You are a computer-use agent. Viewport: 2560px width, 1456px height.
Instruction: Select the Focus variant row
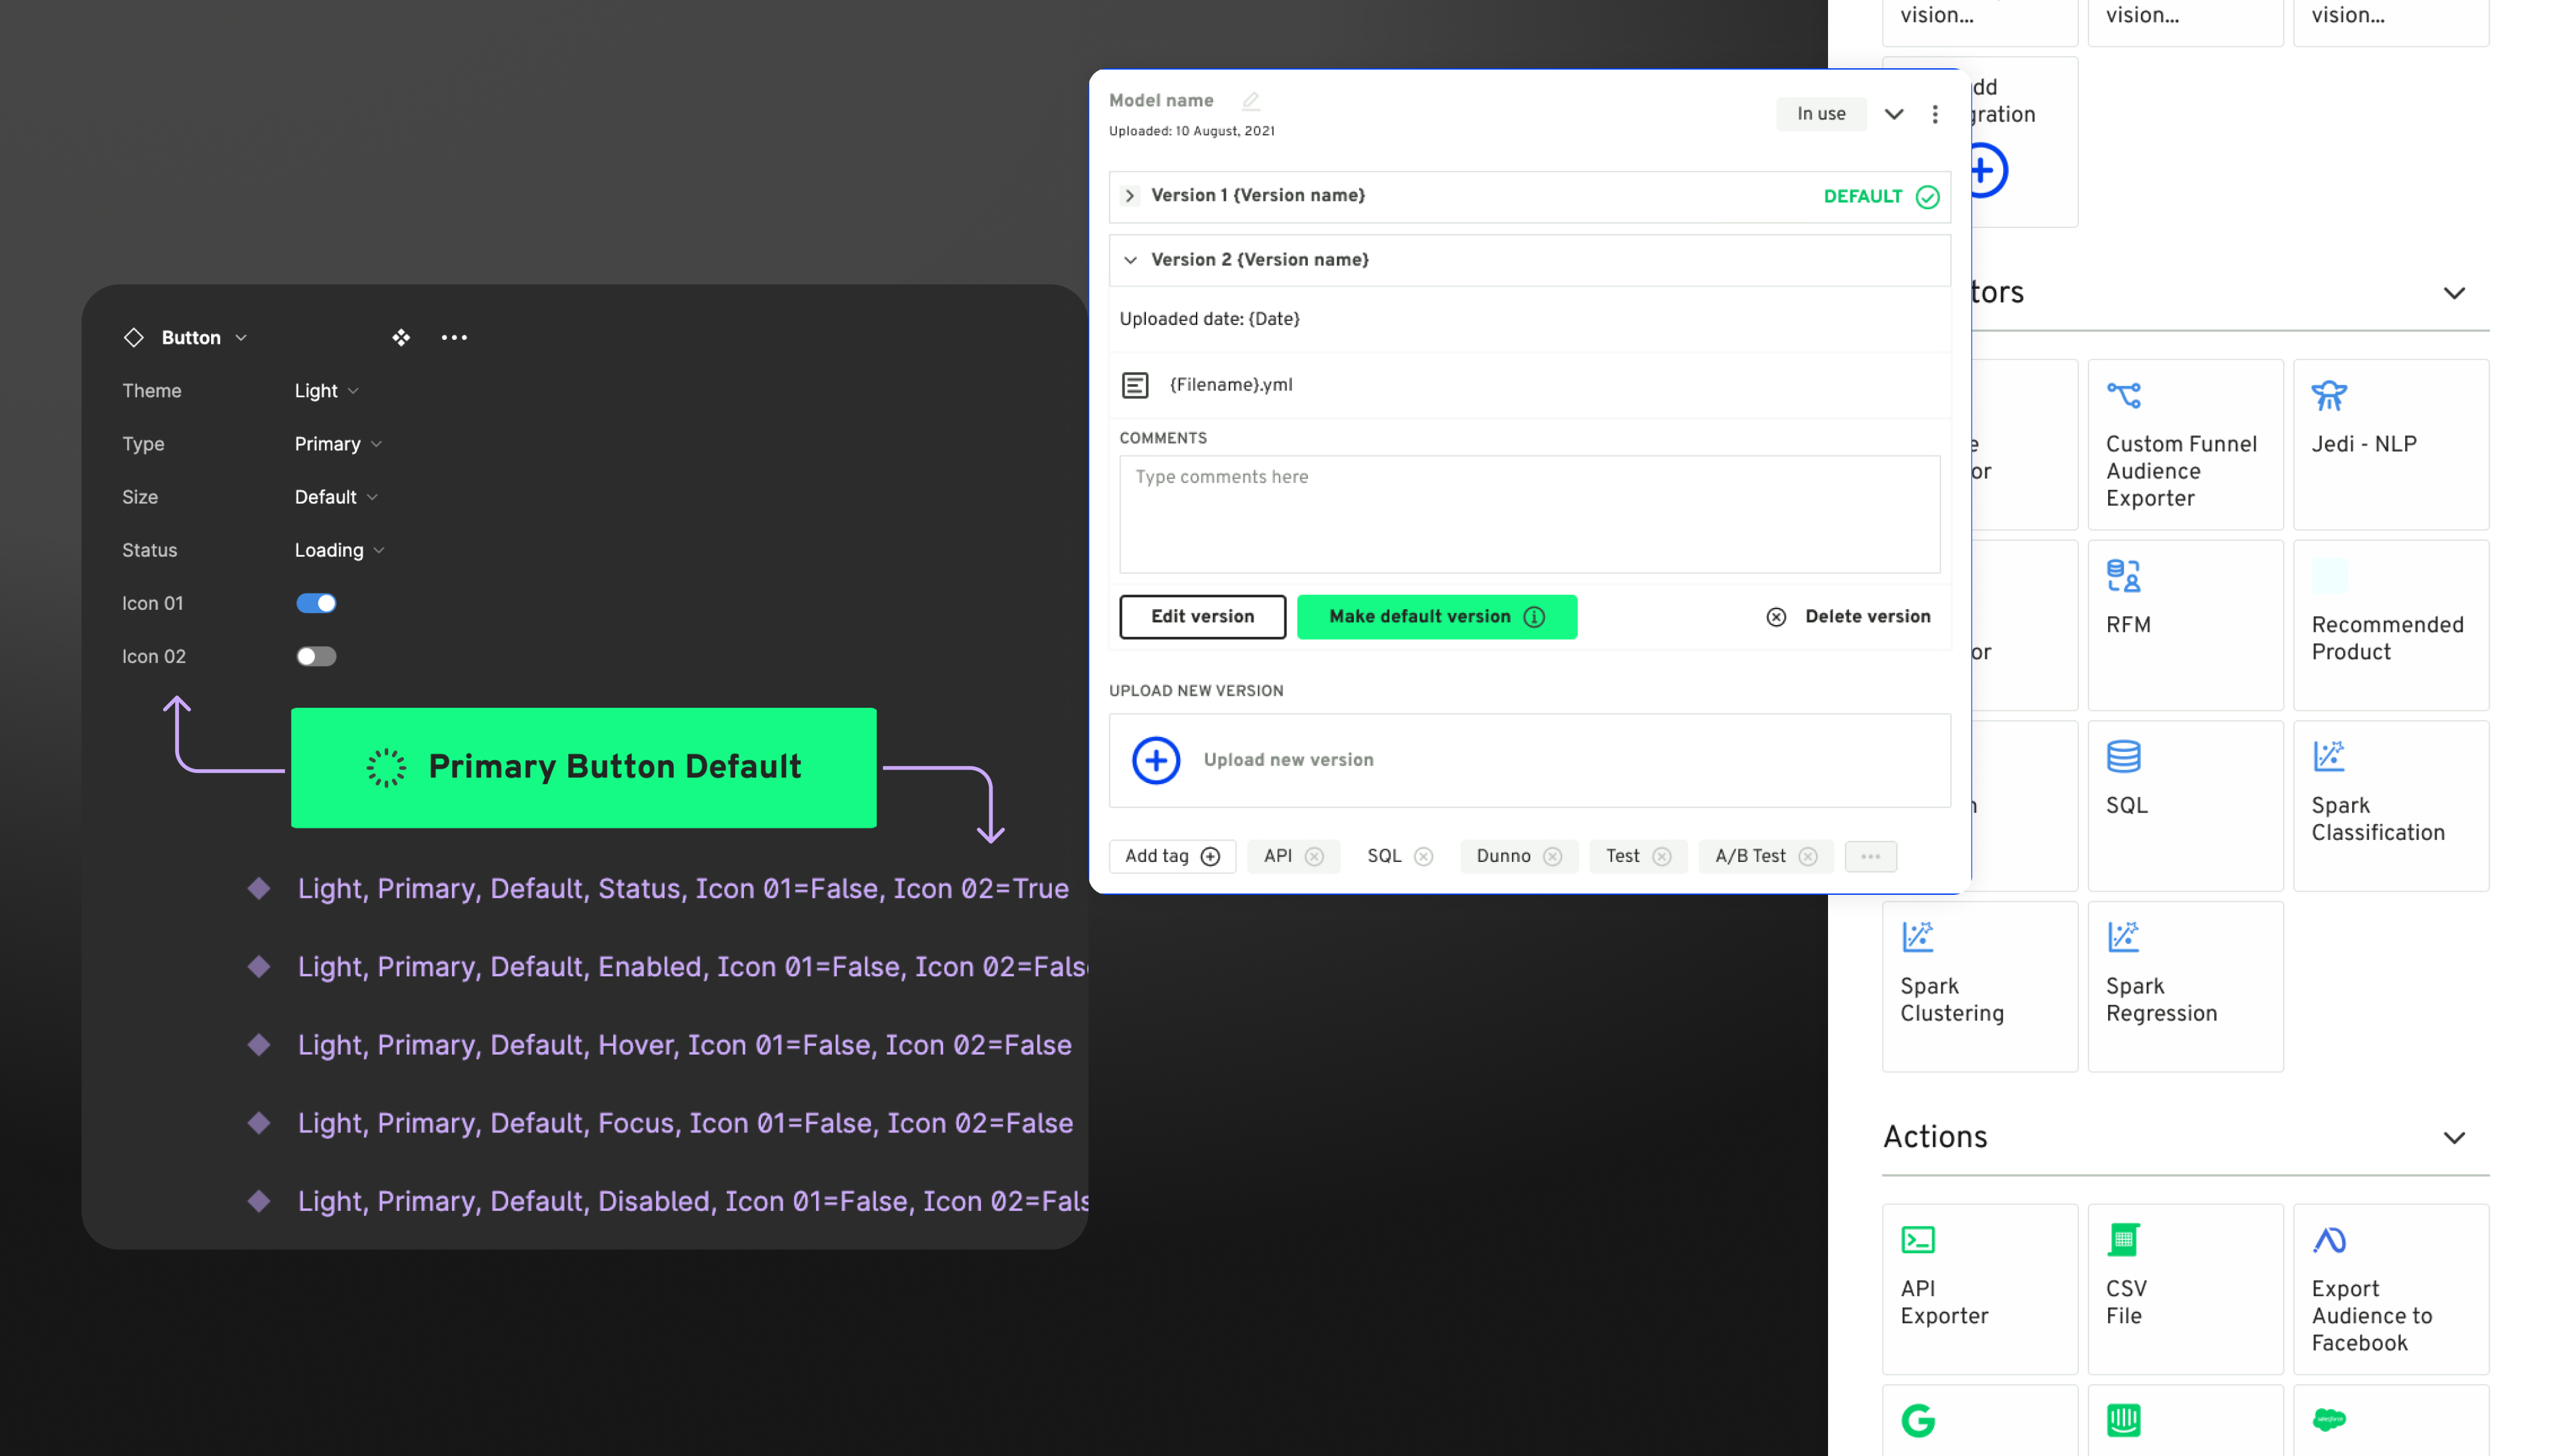pos(660,1124)
